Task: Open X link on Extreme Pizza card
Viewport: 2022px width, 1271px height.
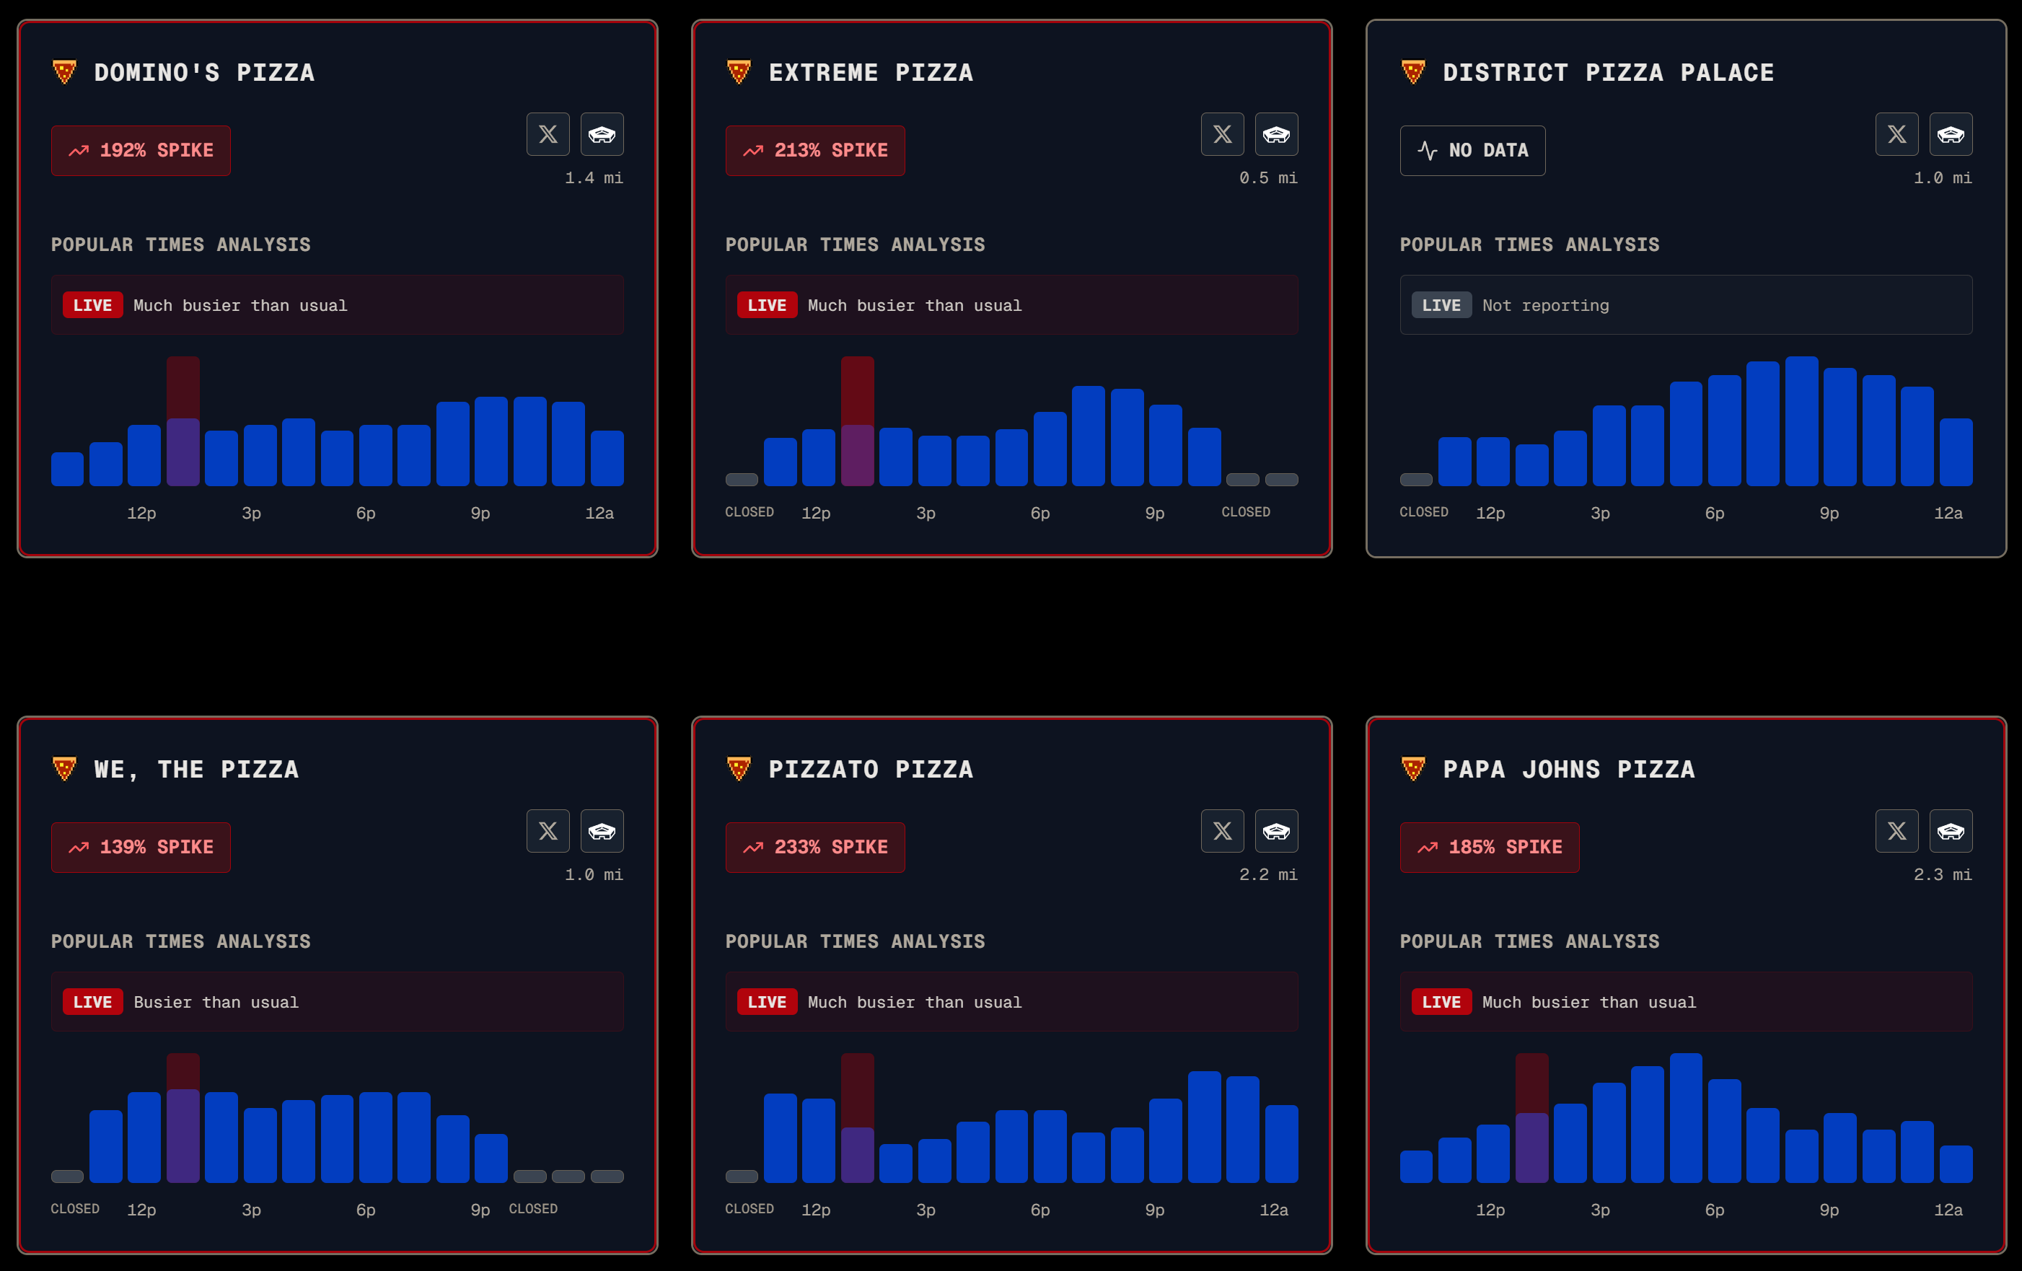Action: click(x=1222, y=134)
